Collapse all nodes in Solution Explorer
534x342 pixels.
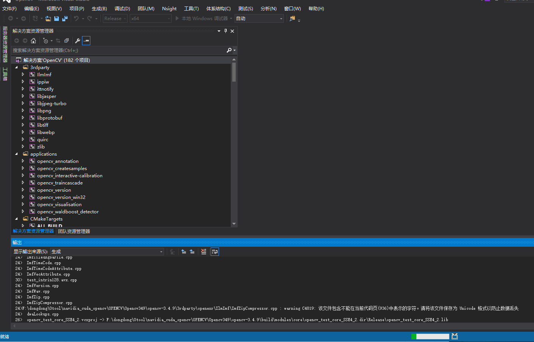(x=66, y=41)
